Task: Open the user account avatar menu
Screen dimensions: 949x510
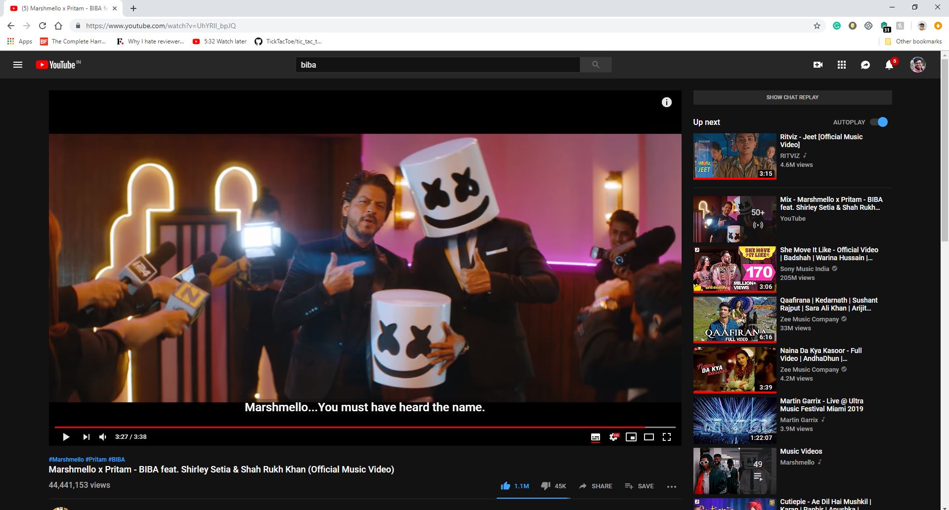Action: pos(918,65)
